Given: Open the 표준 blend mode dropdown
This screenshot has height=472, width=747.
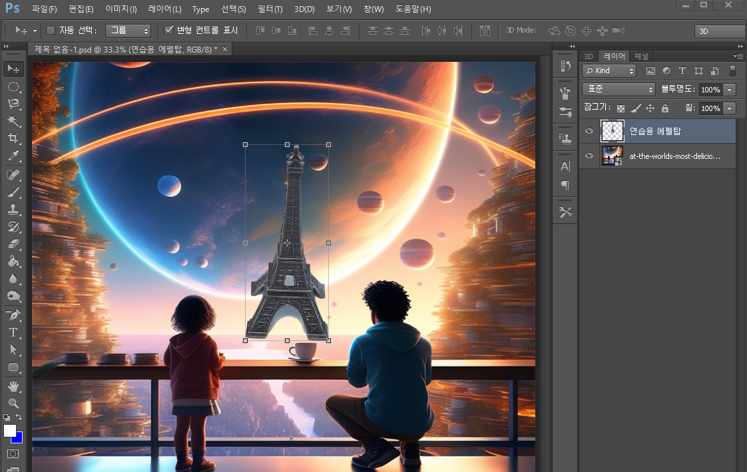Looking at the screenshot, I should [x=619, y=89].
